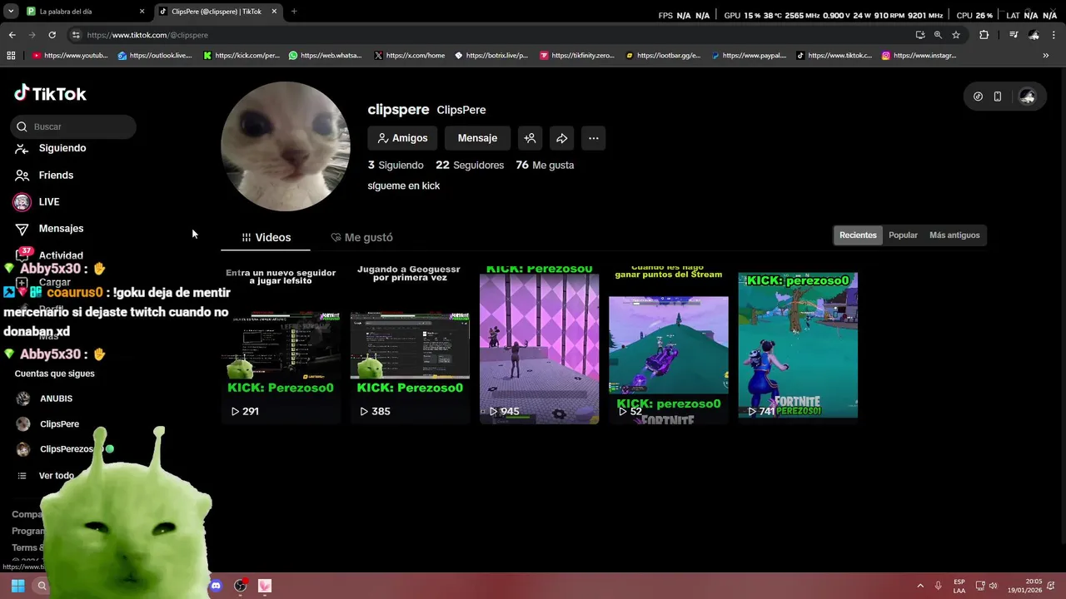Open the 3 Siguiendo list
This screenshot has height=599, width=1066.
pyautogui.click(x=396, y=165)
